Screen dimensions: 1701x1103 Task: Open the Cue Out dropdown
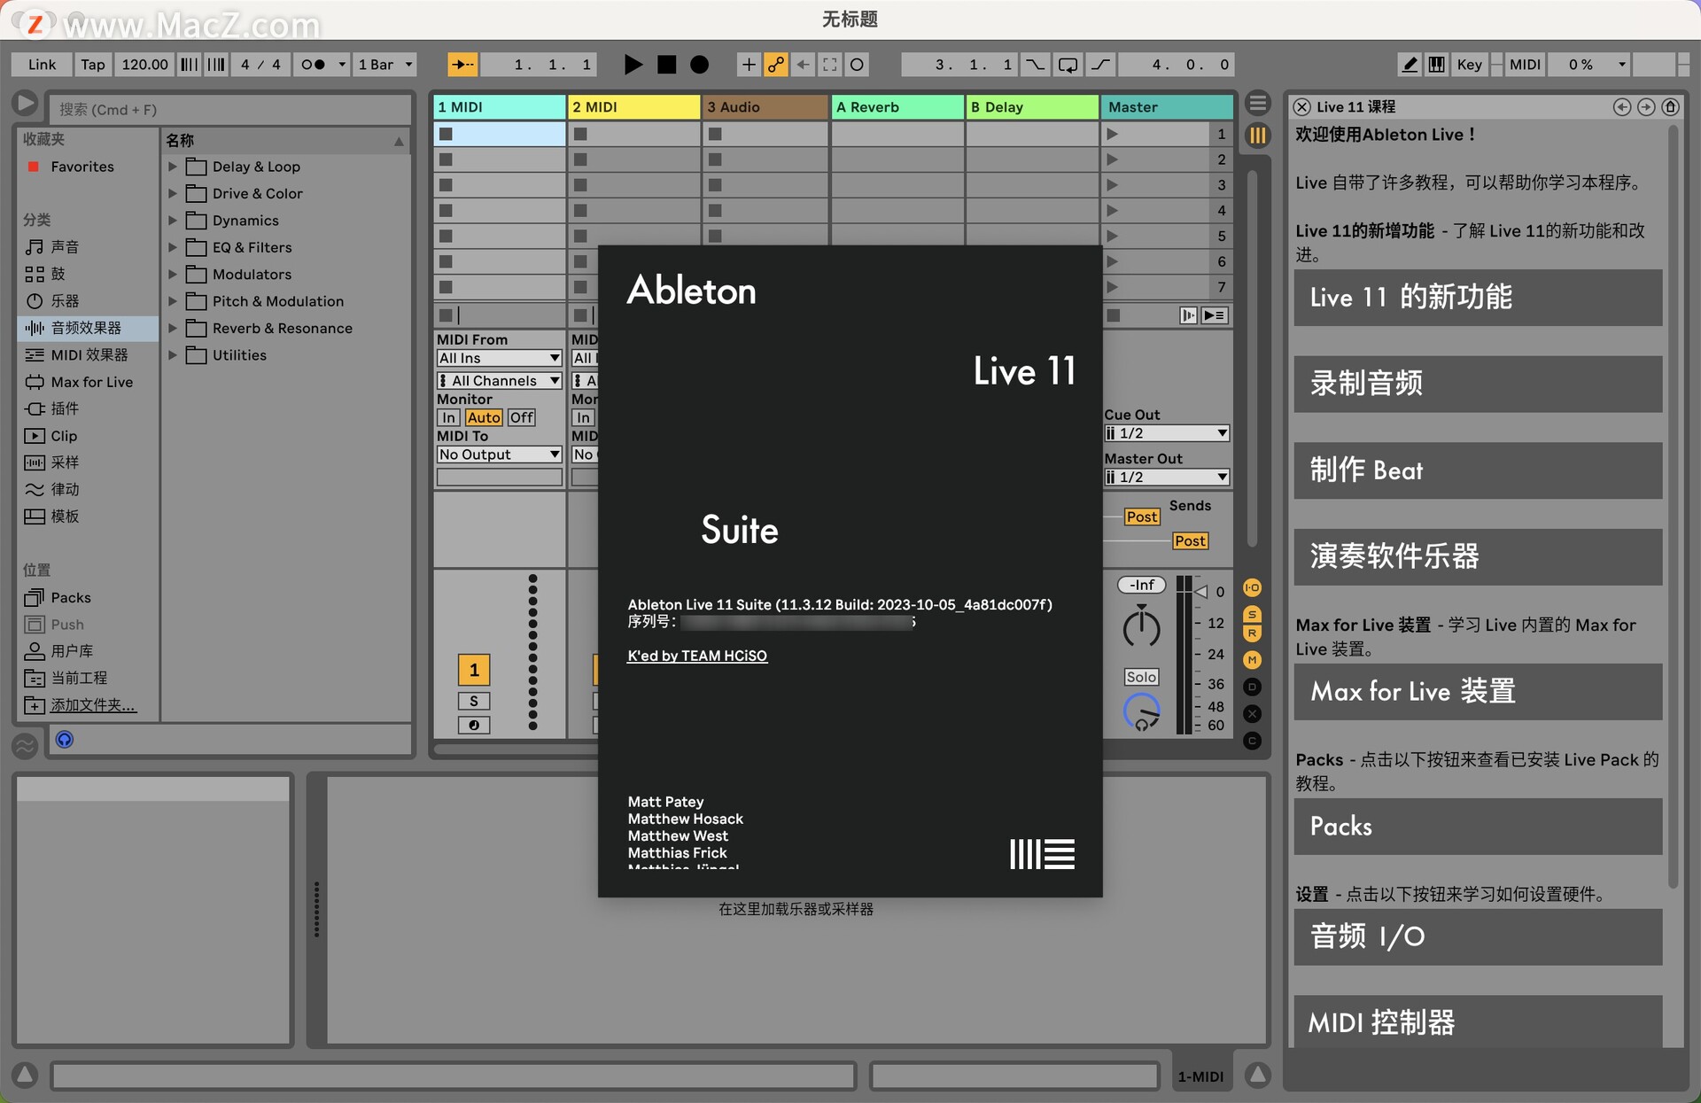pyautogui.click(x=1167, y=433)
